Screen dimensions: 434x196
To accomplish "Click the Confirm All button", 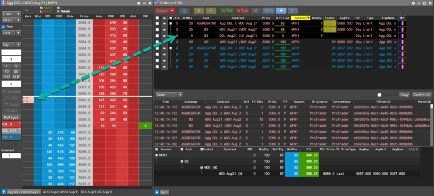I will (421, 95).
